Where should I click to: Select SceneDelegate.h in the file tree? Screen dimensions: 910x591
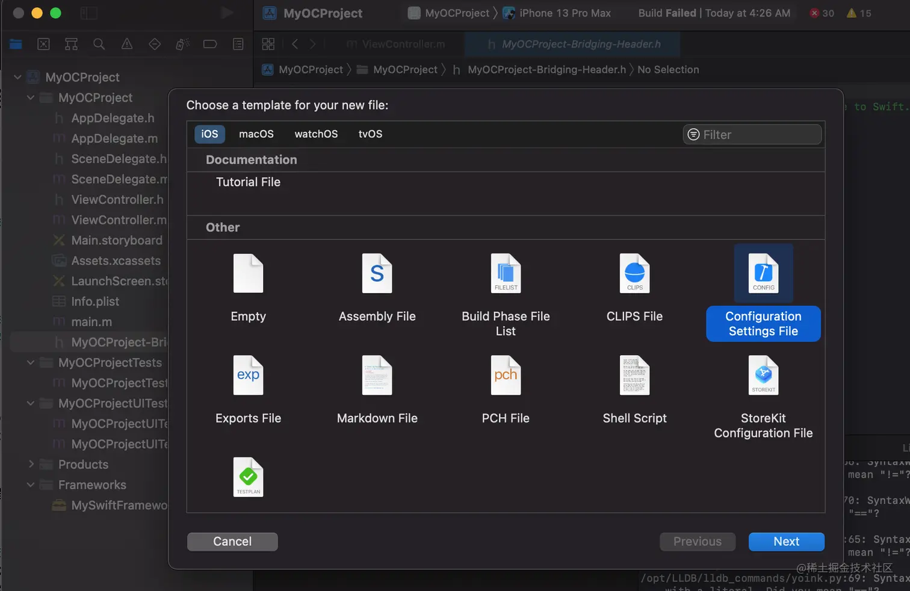119,159
